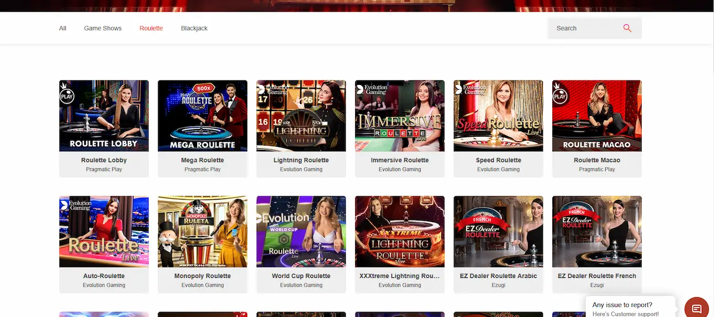Click the Roulette Lobby title link
The image size is (714, 317).
(x=104, y=160)
